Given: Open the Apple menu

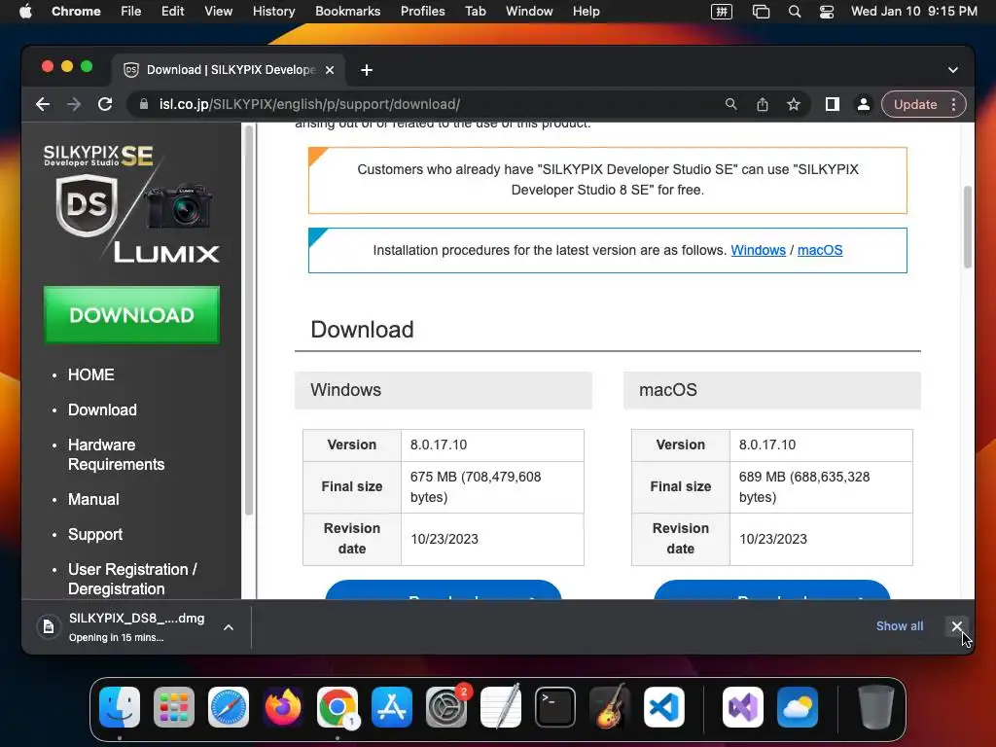Looking at the screenshot, I should (25, 12).
